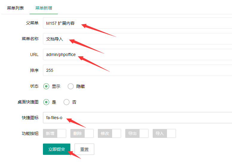Click the 桌面快捷图 field label
The width and height of the screenshot is (232, 162).
point(28,102)
